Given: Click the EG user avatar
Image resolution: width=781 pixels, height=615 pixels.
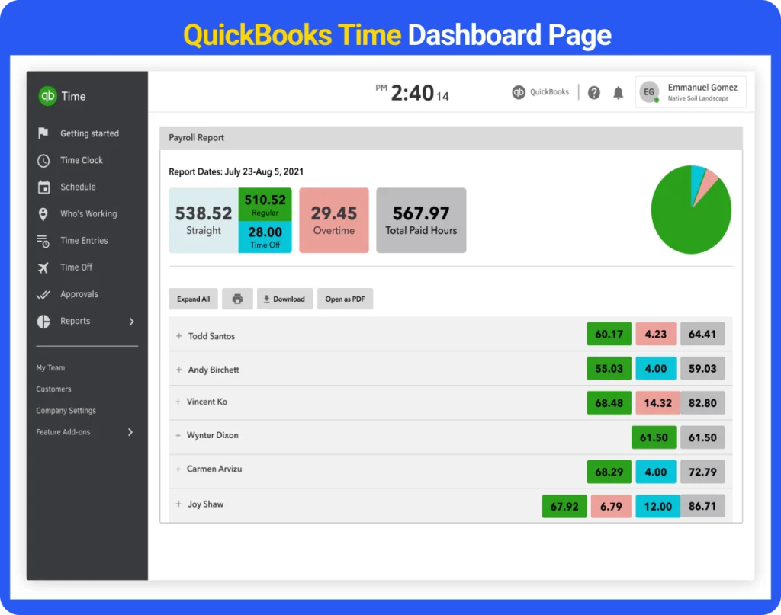Looking at the screenshot, I should point(649,92).
